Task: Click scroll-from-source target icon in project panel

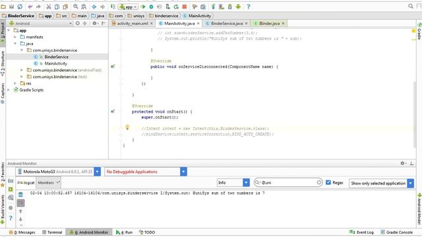Action: 78,24
